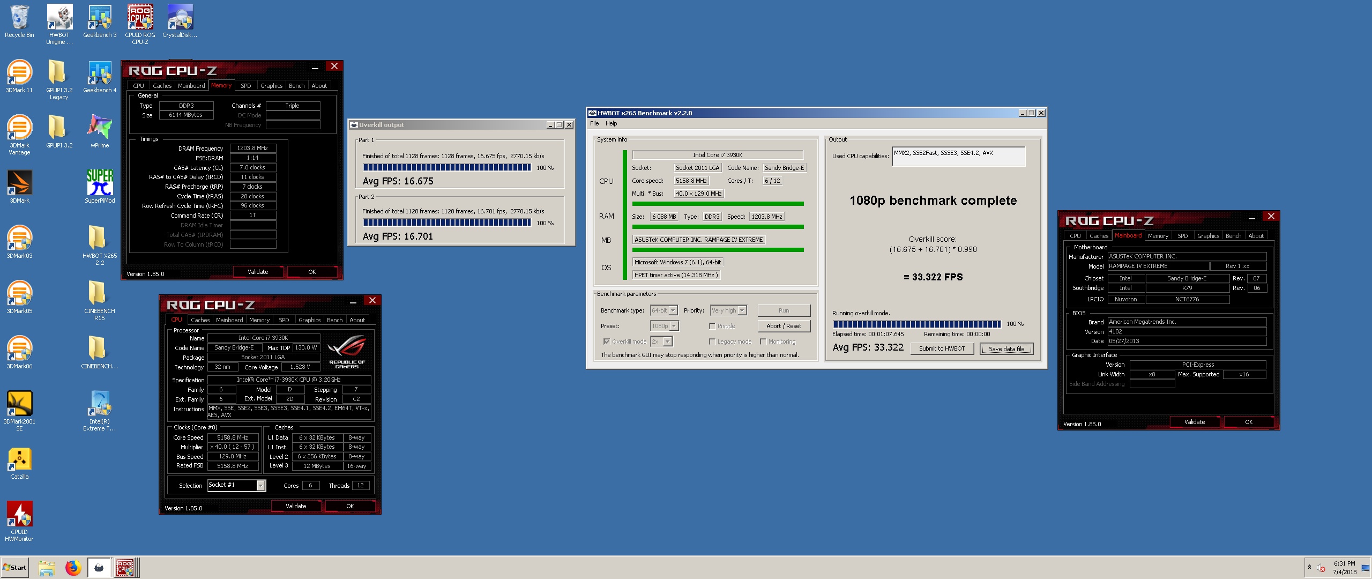The height and width of the screenshot is (579, 1372).
Task: Launch HWBOT Unigine desktop shortcut
Action: click(59, 25)
